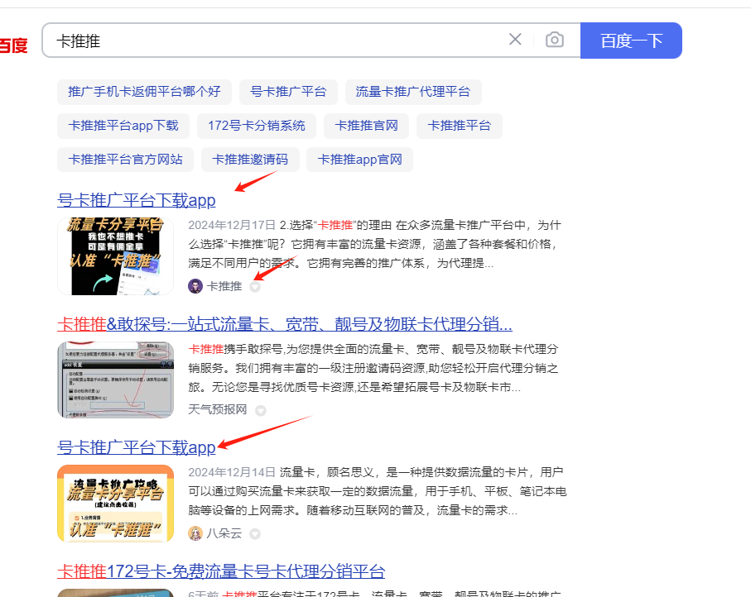Image resolution: width=751 pixels, height=597 pixels.
Task: Click 八朵云 author avatar icon
Action: [195, 533]
